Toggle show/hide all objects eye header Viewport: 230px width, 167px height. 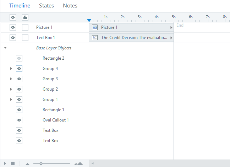tap(13, 17)
